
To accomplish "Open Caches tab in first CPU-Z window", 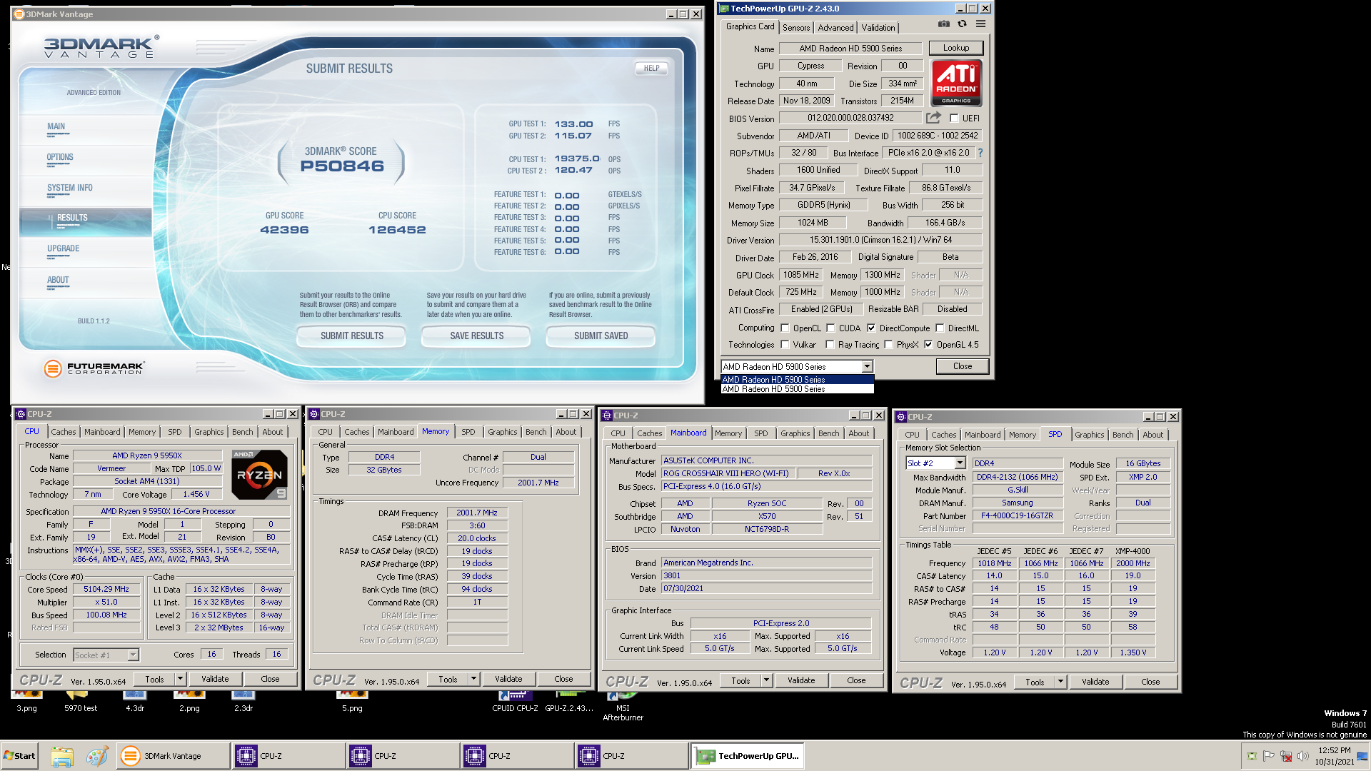I will pos(63,432).
